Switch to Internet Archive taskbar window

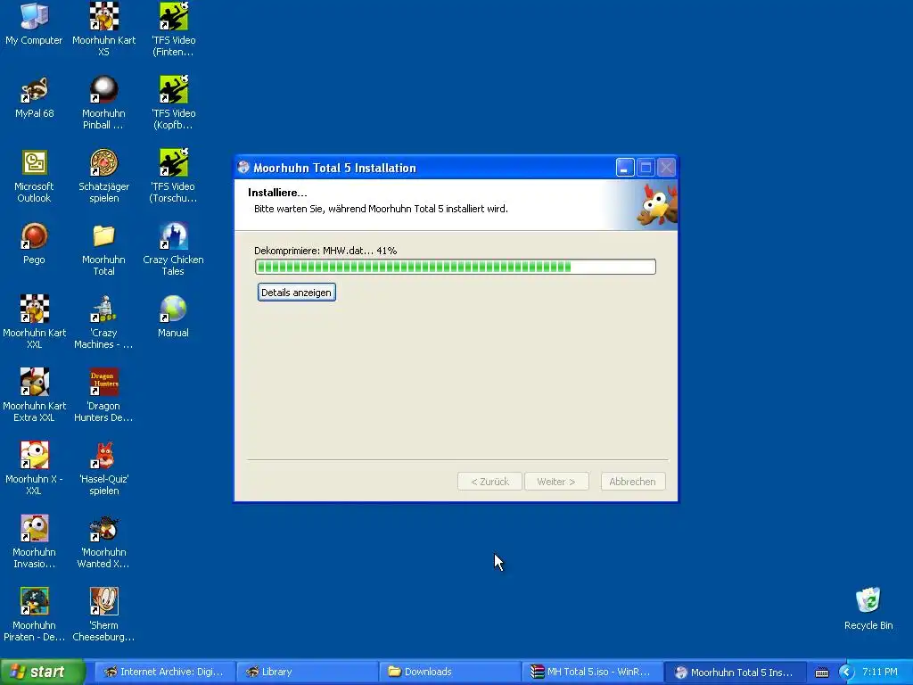click(164, 672)
